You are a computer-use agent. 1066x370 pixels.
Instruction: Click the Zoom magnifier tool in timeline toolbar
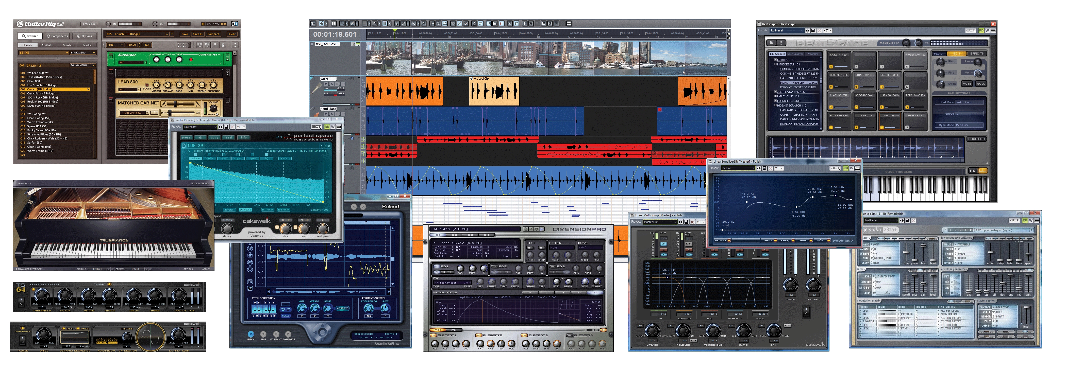pyautogui.click(x=413, y=23)
